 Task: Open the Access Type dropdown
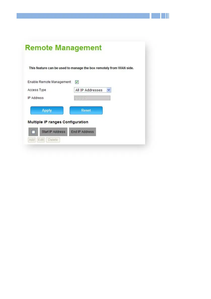coord(93,90)
